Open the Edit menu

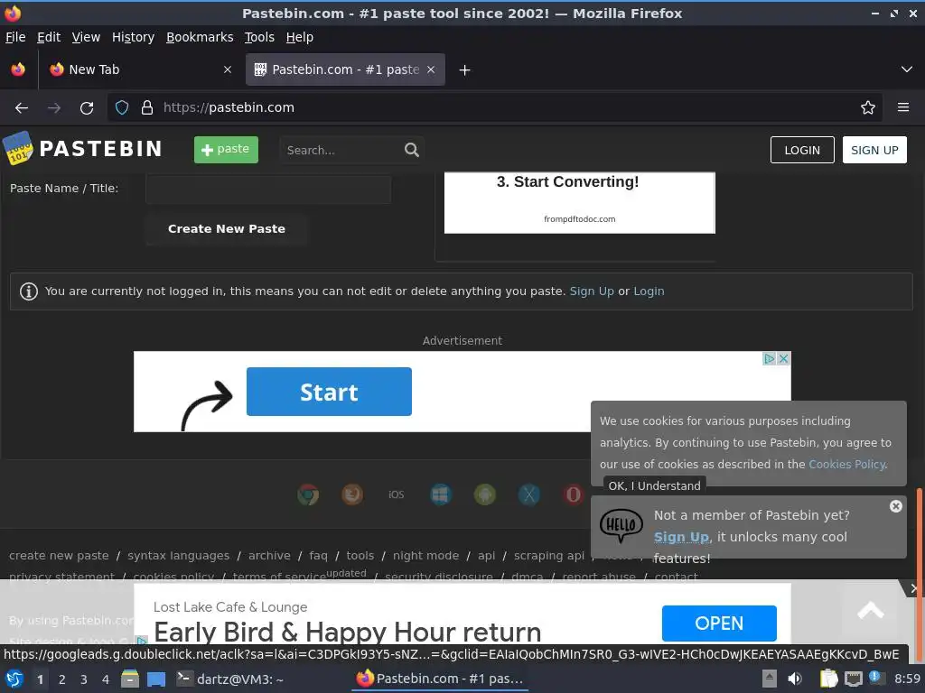coord(49,37)
